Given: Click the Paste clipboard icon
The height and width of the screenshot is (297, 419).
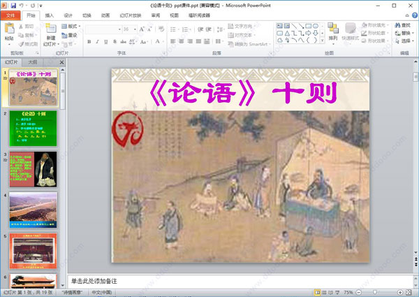Looking at the screenshot, I should [9, 29].
